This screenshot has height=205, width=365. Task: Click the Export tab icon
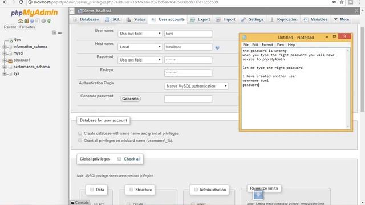(x=193, y=20)
